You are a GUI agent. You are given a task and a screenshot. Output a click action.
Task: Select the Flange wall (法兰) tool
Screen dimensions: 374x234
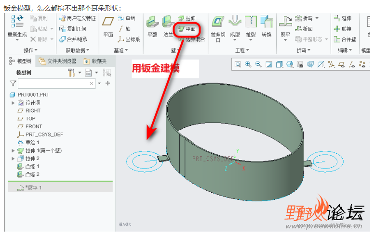tap(168, 26)
